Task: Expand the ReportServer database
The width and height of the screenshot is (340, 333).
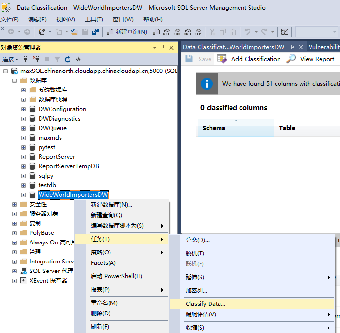Action: tap(24, 157)
